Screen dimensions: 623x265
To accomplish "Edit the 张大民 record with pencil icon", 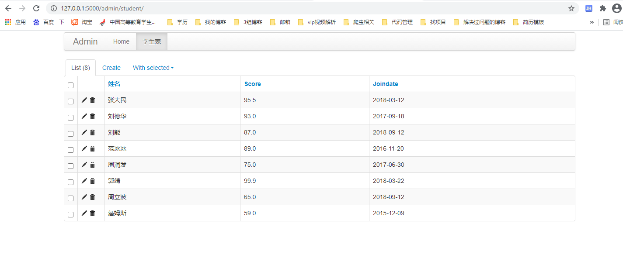I will (84, 100).
